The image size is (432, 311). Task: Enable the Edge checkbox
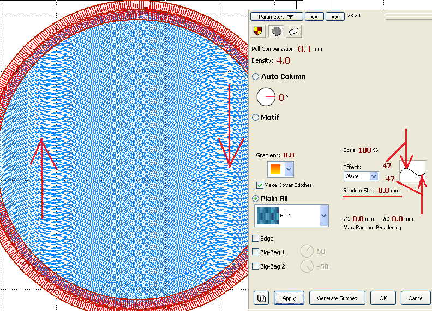pos(256,239)
